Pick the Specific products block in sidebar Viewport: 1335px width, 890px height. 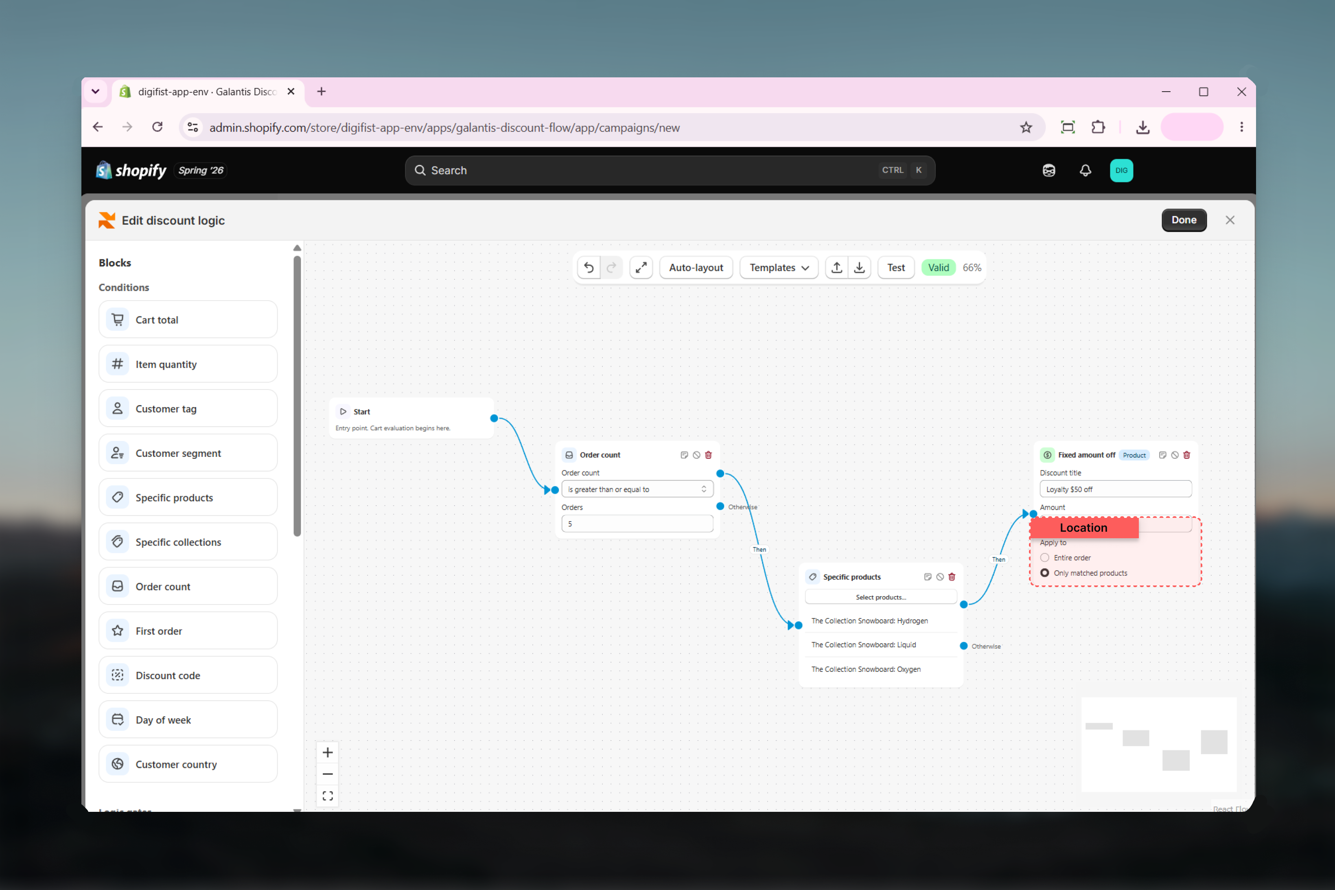tap(188, 497)
